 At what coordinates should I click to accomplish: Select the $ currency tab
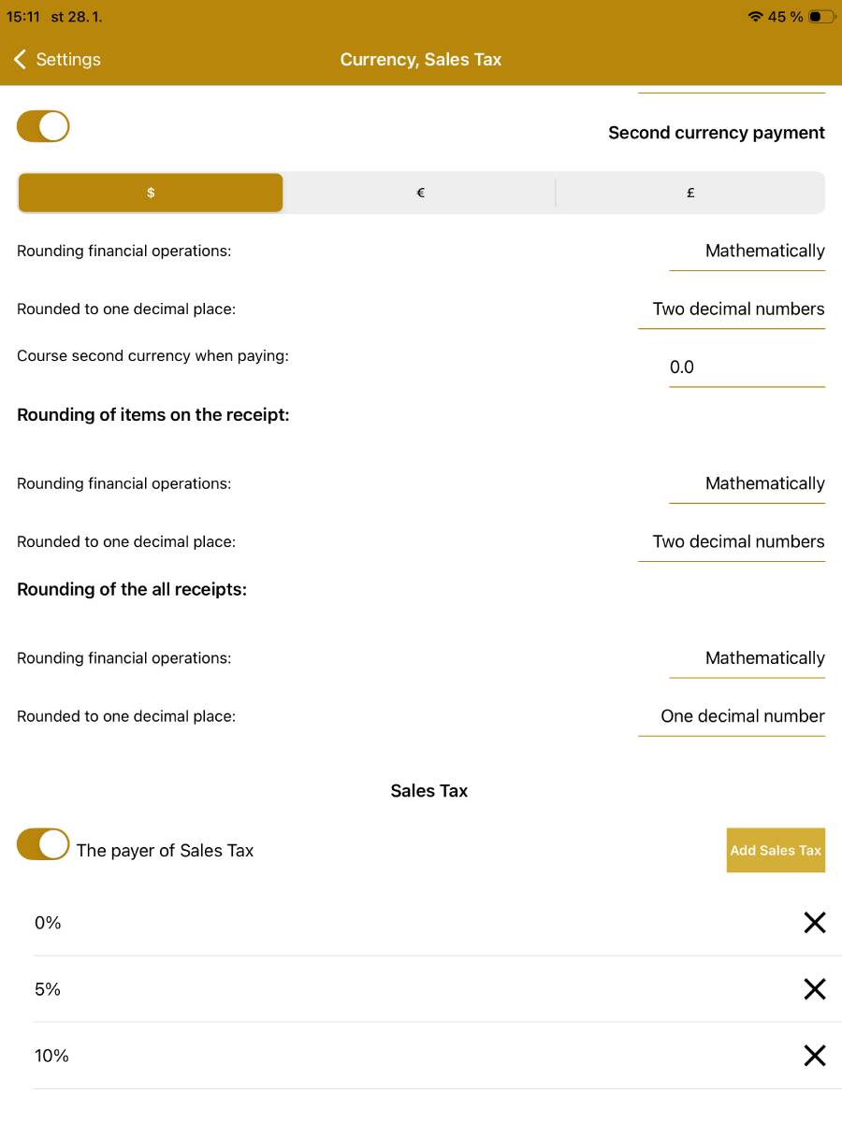click(151, 193)
